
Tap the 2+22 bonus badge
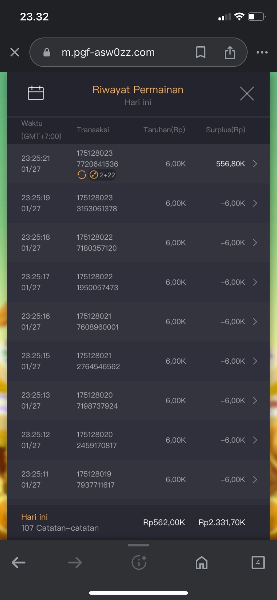103,175
